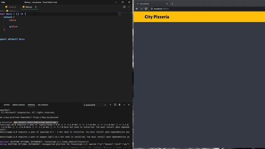Image resolution: width=265 pixels, height=149 pixels.
Task: Open the Help menu in VS Code
Action: coord(3,2)
